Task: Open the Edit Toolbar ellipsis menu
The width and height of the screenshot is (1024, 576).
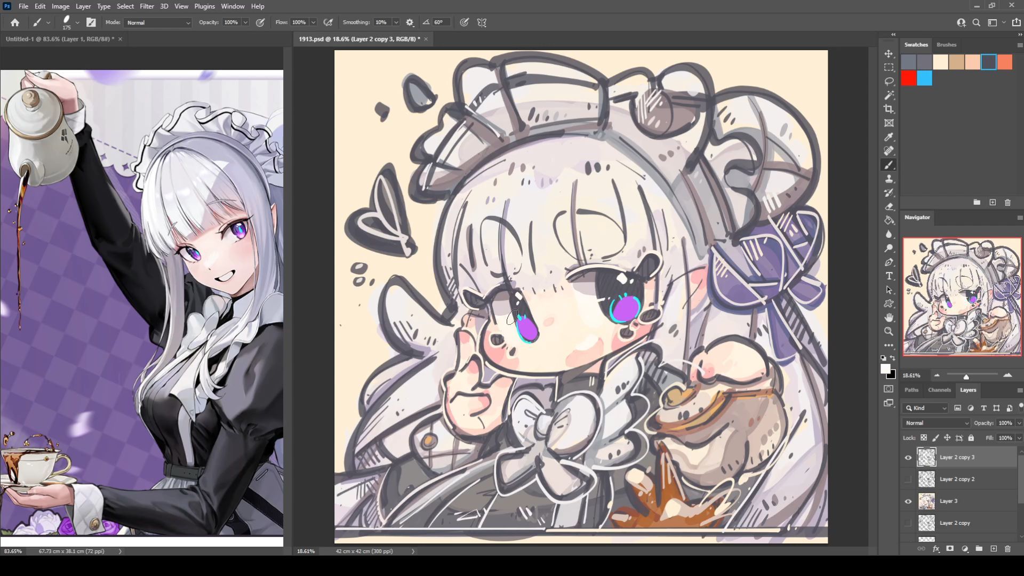Action: (x=889, y=346)
